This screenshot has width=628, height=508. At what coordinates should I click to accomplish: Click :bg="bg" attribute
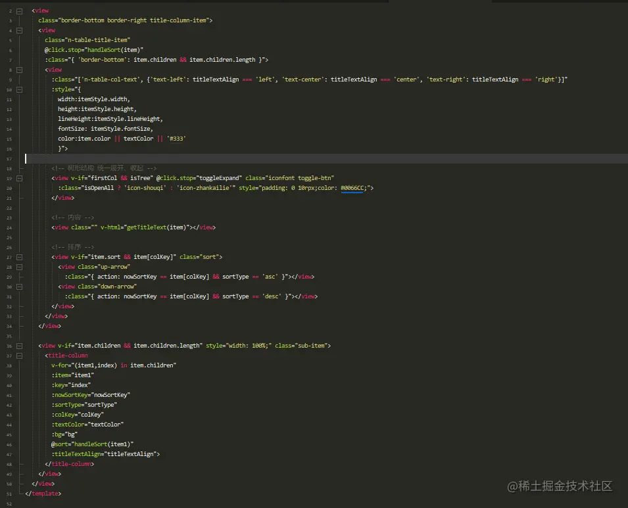64,434
